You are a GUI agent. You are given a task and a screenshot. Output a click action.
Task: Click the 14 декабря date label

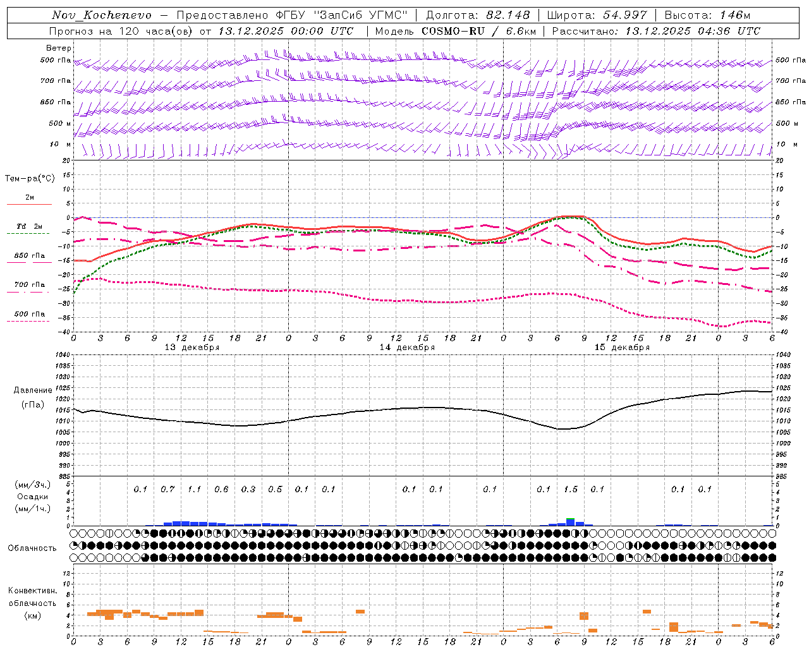click(407, 348)
